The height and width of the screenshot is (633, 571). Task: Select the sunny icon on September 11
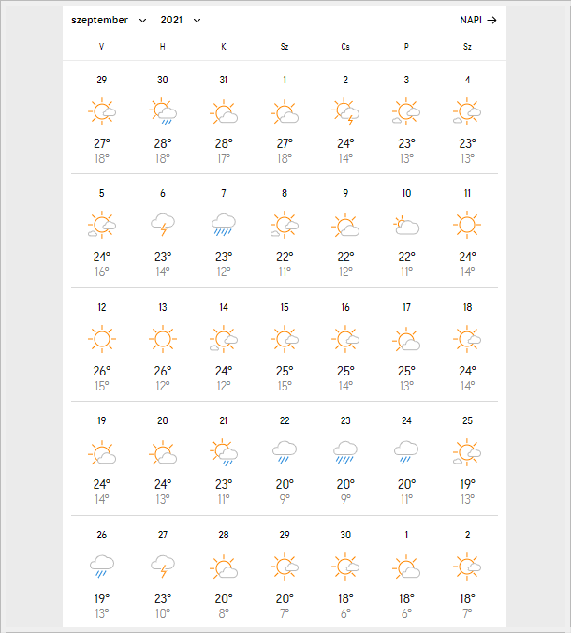pyautogui.click(x=467, y=226)
